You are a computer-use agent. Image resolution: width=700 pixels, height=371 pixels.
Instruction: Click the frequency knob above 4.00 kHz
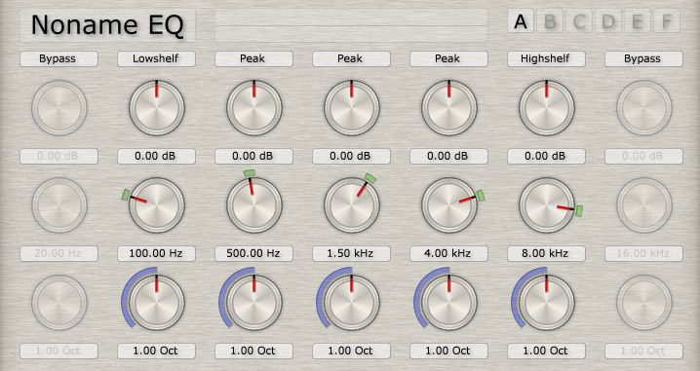pyautogui.click(x=449, y=205)
